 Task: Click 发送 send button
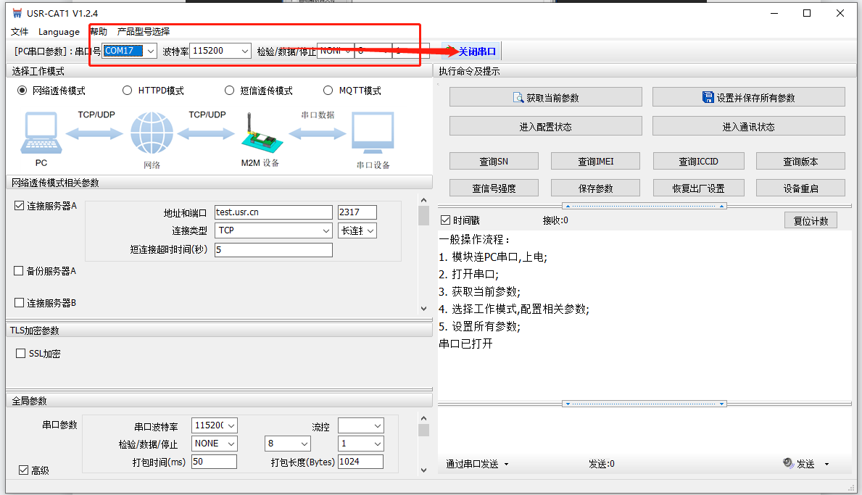(x=805, y=464)
